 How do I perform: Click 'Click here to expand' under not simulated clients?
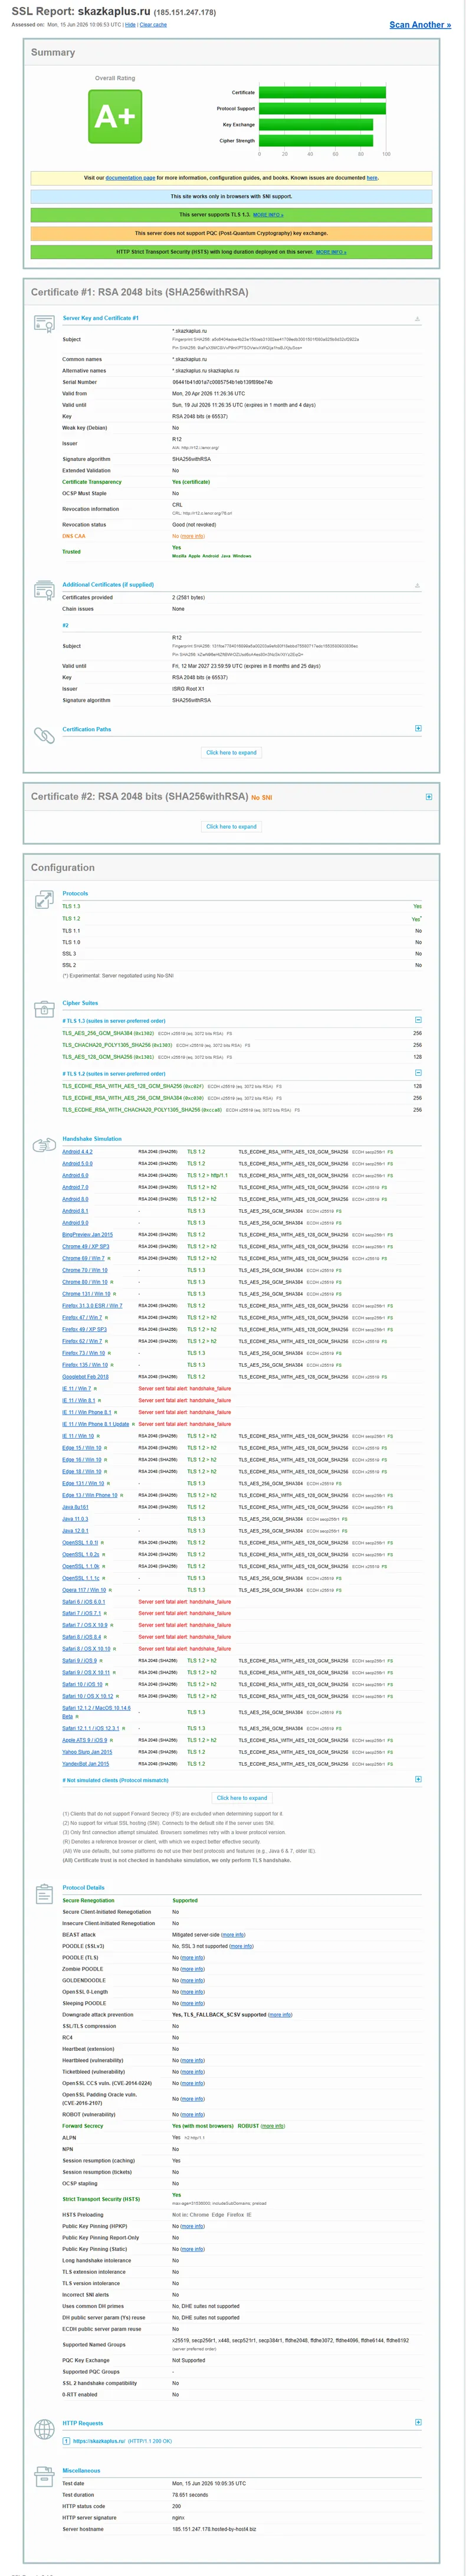coord(242,1798)
